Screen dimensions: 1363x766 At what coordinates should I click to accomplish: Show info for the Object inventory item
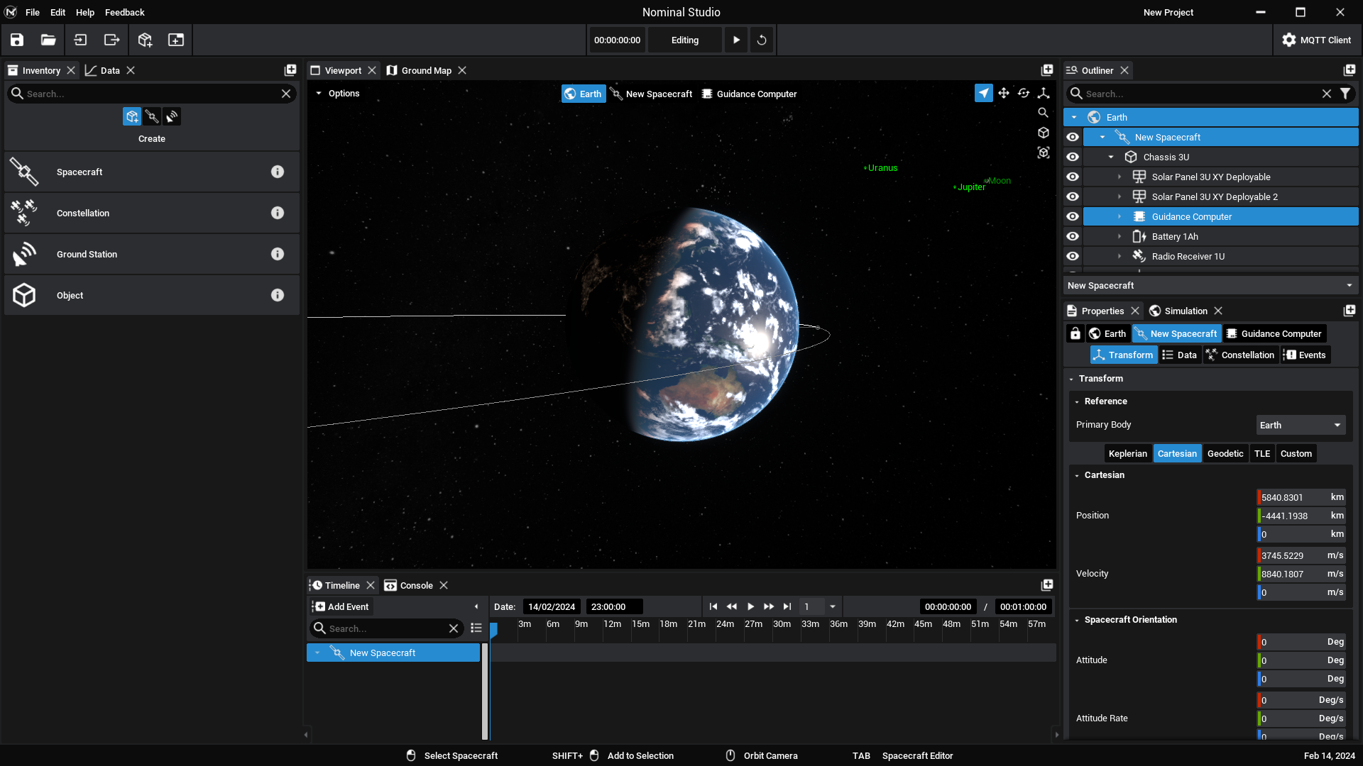[278, 295]
